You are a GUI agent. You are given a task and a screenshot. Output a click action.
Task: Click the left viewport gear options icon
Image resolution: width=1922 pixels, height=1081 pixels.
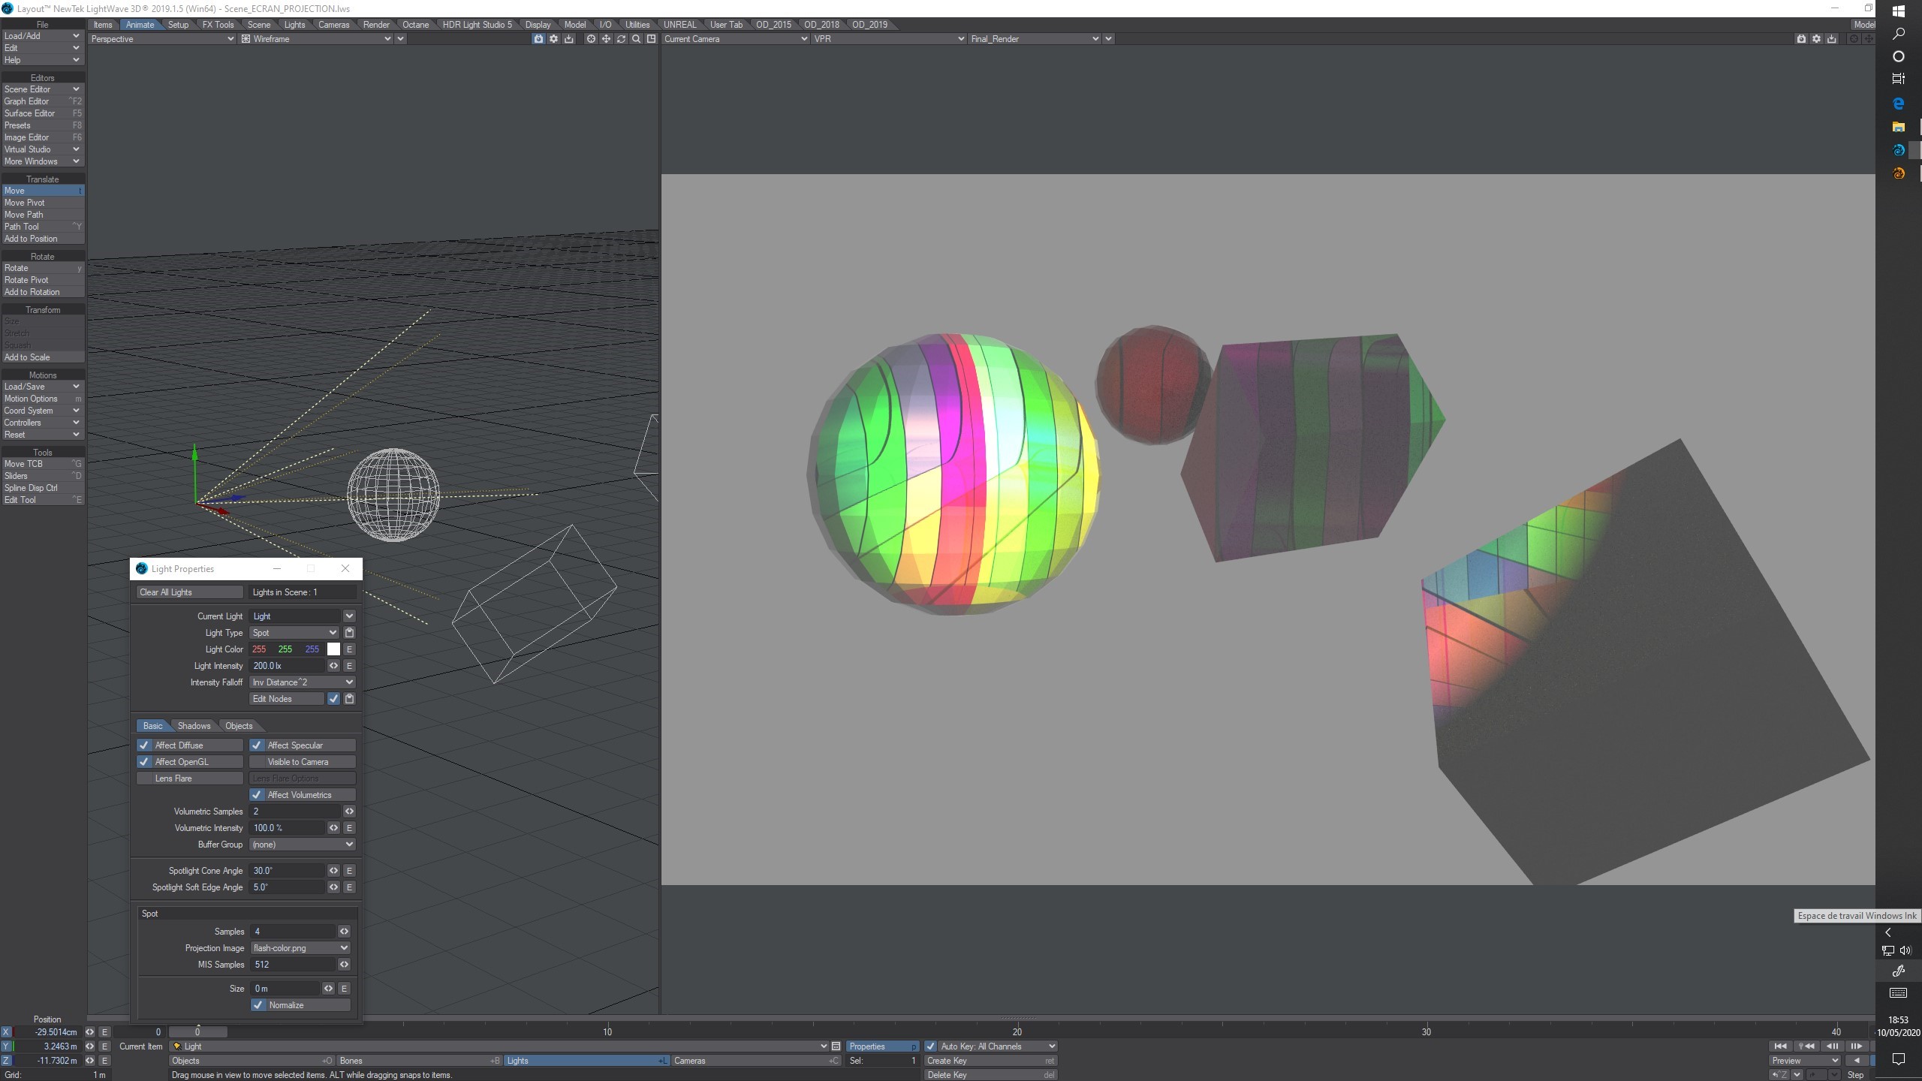click(553, 39)
